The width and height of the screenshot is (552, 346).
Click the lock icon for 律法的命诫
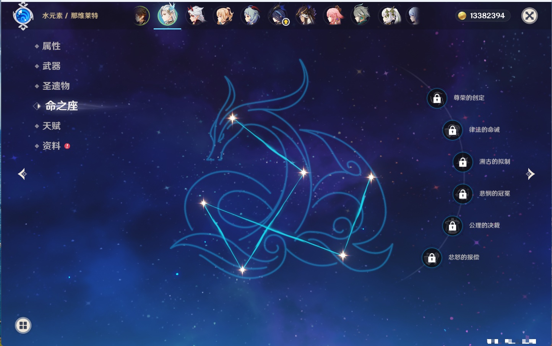click(452, 130)
